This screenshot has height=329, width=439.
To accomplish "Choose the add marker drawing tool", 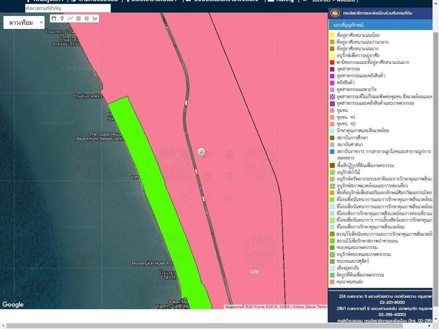I will 62,18.
